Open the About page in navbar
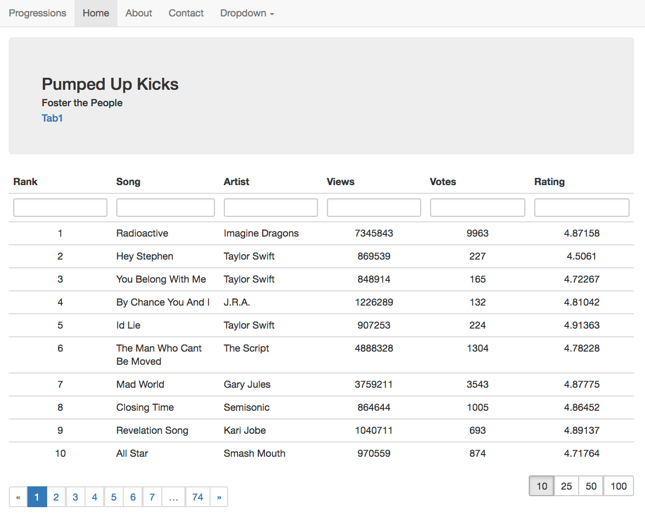 point(139,13)
